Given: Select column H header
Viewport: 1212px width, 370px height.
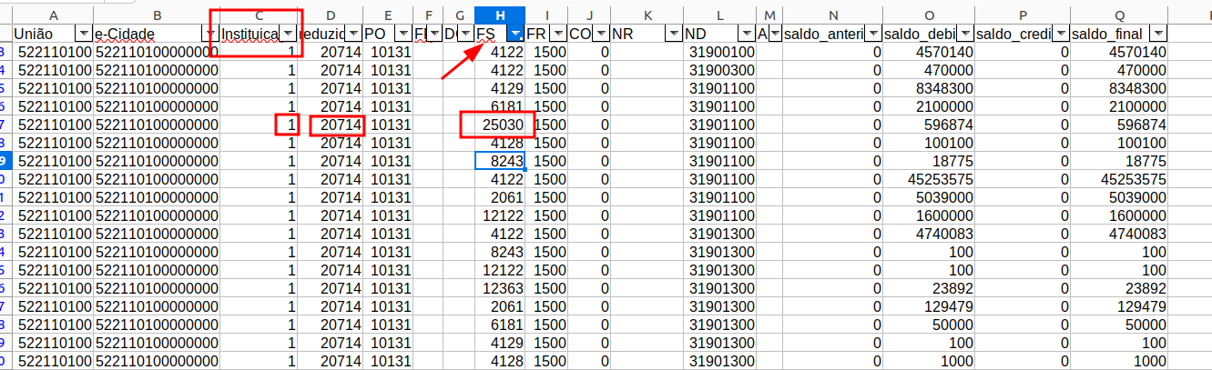Looking at the screenshot, I should 500,15.
